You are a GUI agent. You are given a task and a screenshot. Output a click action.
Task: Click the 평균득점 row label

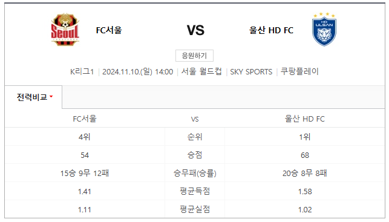tap(195, 191)
